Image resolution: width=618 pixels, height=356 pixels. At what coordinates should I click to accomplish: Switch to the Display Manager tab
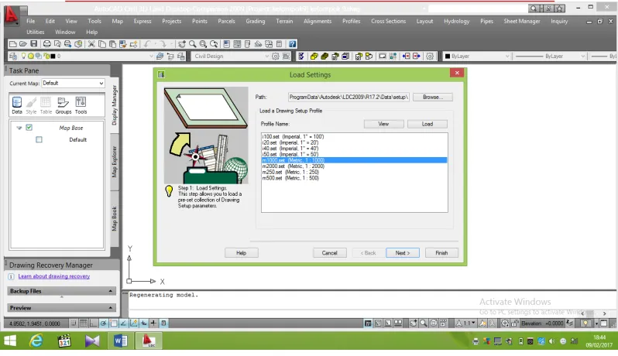[115, 105]
